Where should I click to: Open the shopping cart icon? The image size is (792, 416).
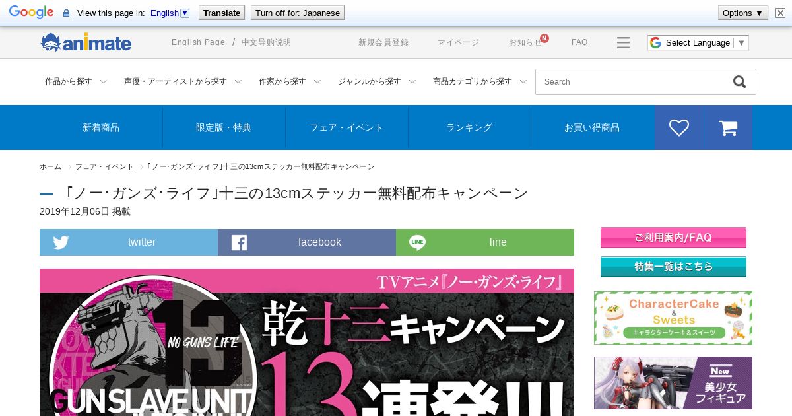pos(728,127)
